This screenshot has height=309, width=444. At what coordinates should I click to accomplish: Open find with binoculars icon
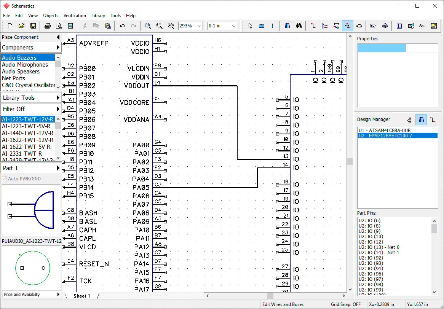pyautogui.click(x=299, y=26)
